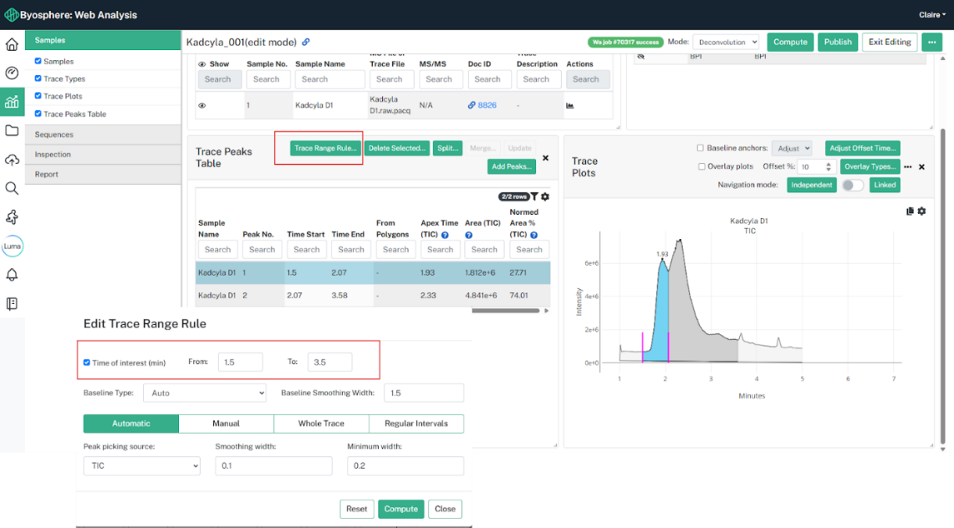Viewport: 954px width, 528px height.
Task: Click the peaks table horizontal scrollbar
Action: click(x=506, y=311)
